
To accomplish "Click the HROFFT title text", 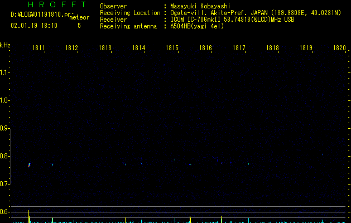I will tap(57, 4).
